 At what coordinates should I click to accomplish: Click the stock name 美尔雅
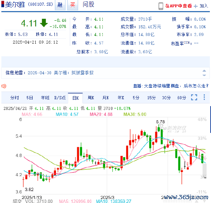pos(15,5)
